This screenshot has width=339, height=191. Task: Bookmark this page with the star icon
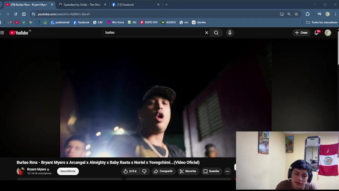pos(296,14)
